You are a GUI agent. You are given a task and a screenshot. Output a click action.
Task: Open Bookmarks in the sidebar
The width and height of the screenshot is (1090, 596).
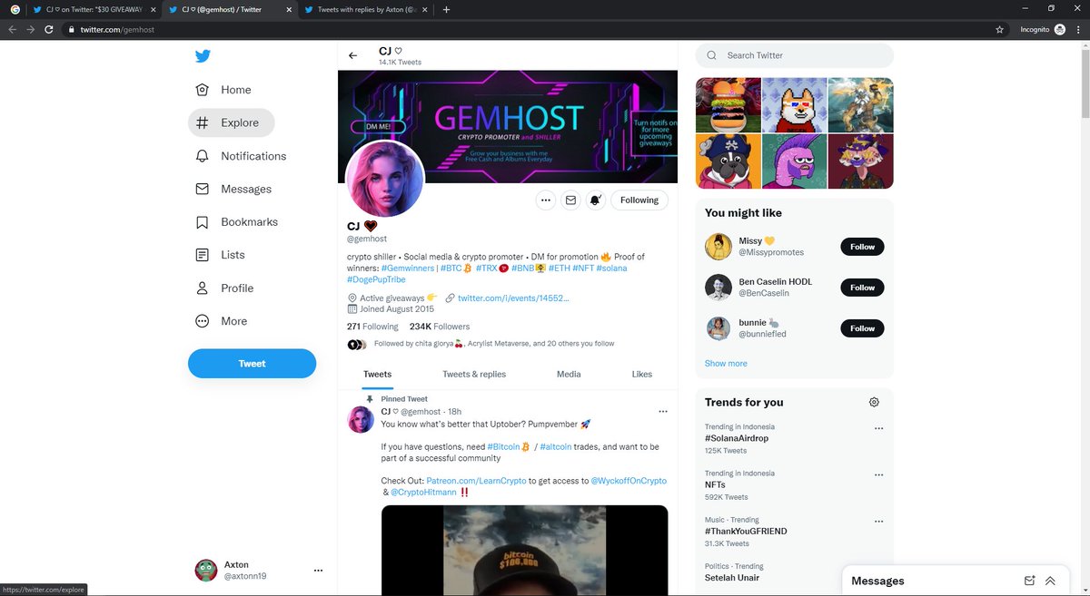pos(237,222)
